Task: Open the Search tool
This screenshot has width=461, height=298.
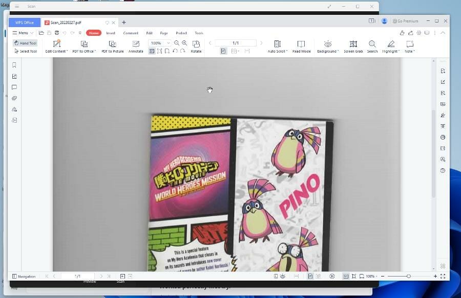Action: coord(372,47)
